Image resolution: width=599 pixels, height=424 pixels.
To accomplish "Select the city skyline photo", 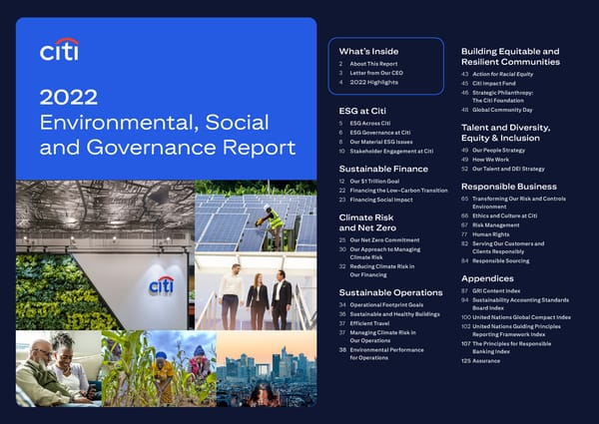I will [x=265, y=367].
